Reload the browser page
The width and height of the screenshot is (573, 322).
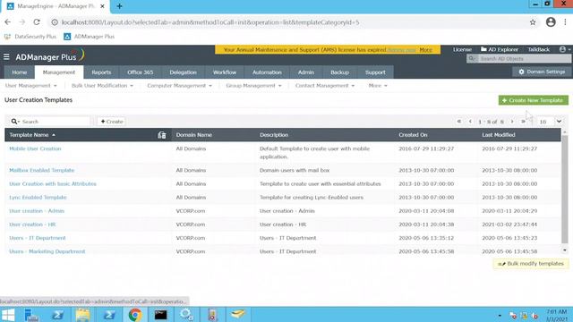[x=37, y=22]
